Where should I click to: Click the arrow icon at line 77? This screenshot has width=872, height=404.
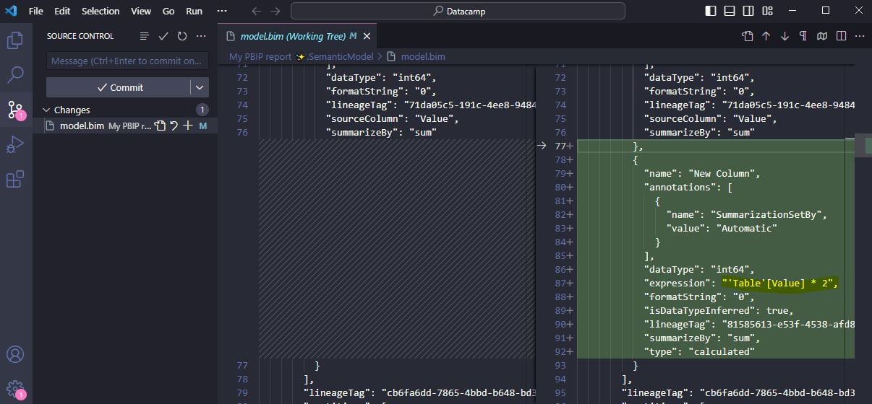(x=542, y=146)
